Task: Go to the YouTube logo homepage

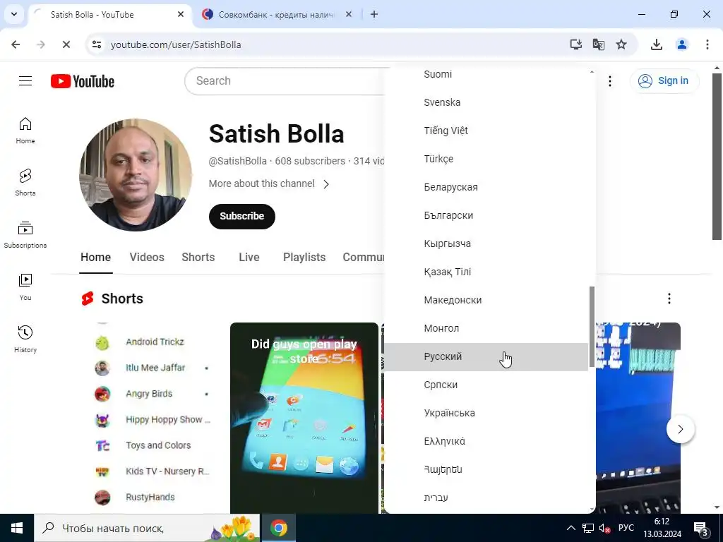Action: pos(83,81)
